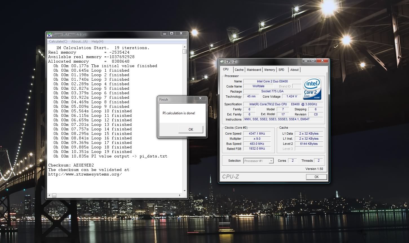Click OK button in CPU-Z window
Viewport: 409px width, 243px height.
click(317, 177)
